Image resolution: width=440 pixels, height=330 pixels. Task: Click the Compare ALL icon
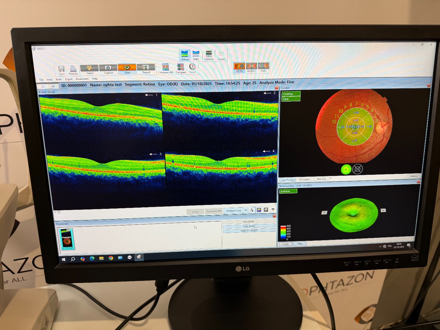(165, 67)
